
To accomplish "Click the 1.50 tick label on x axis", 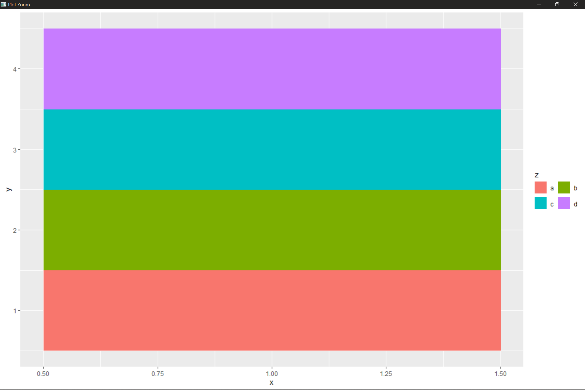I will pos(500,373).
